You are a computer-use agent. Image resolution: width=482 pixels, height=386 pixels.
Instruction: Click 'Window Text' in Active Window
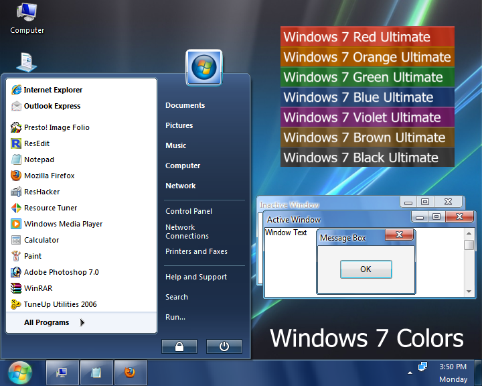click(286, 233)
